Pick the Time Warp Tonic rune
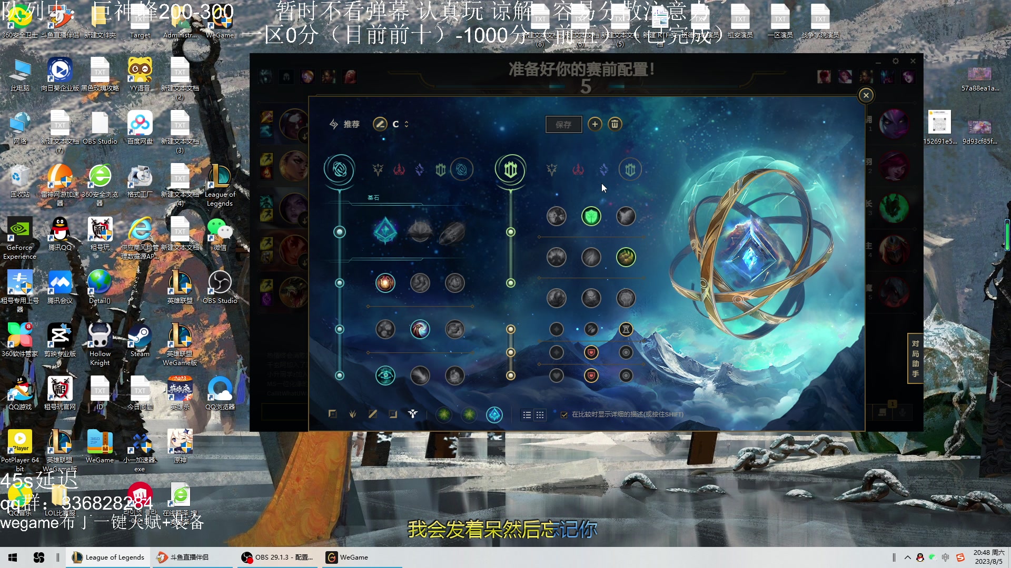The image size is (1011, 568). click(x=454, y=376)
